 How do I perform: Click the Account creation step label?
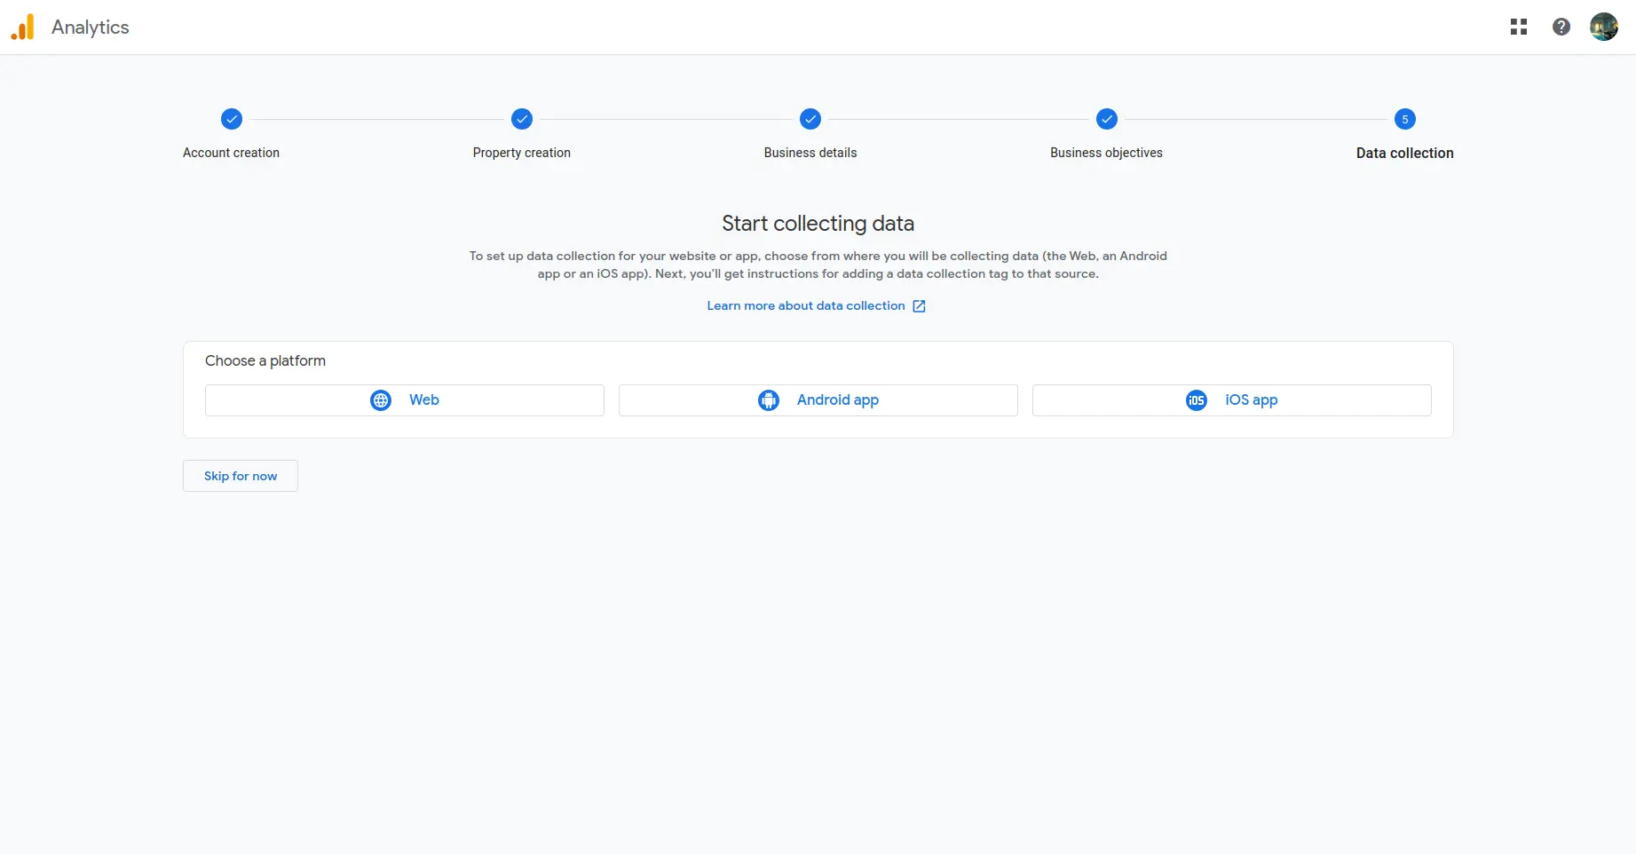point(231,152)
